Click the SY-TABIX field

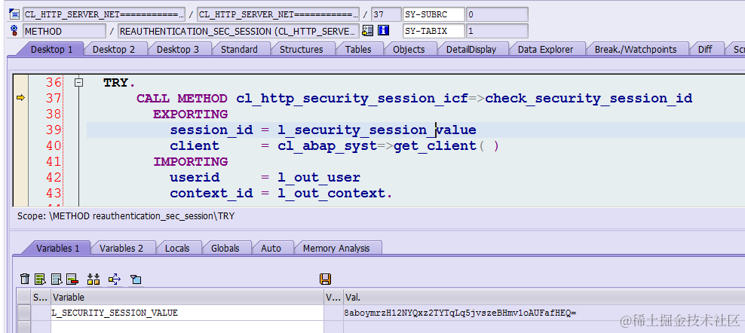pyautogui.click(x=434, y=32)
